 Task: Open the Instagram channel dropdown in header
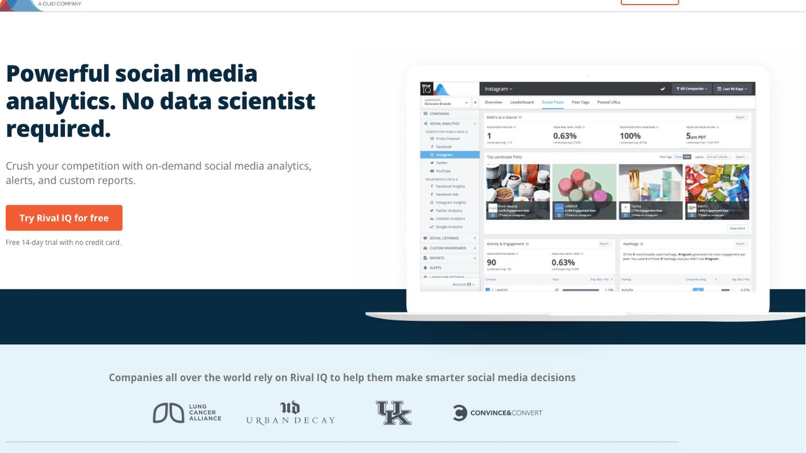[499, 89]
